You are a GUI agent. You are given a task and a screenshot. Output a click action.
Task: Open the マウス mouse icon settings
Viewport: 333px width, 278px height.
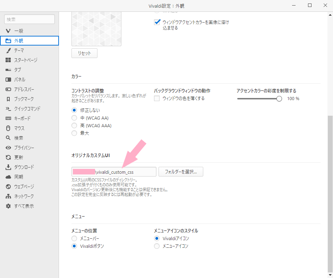click(8, 128)
